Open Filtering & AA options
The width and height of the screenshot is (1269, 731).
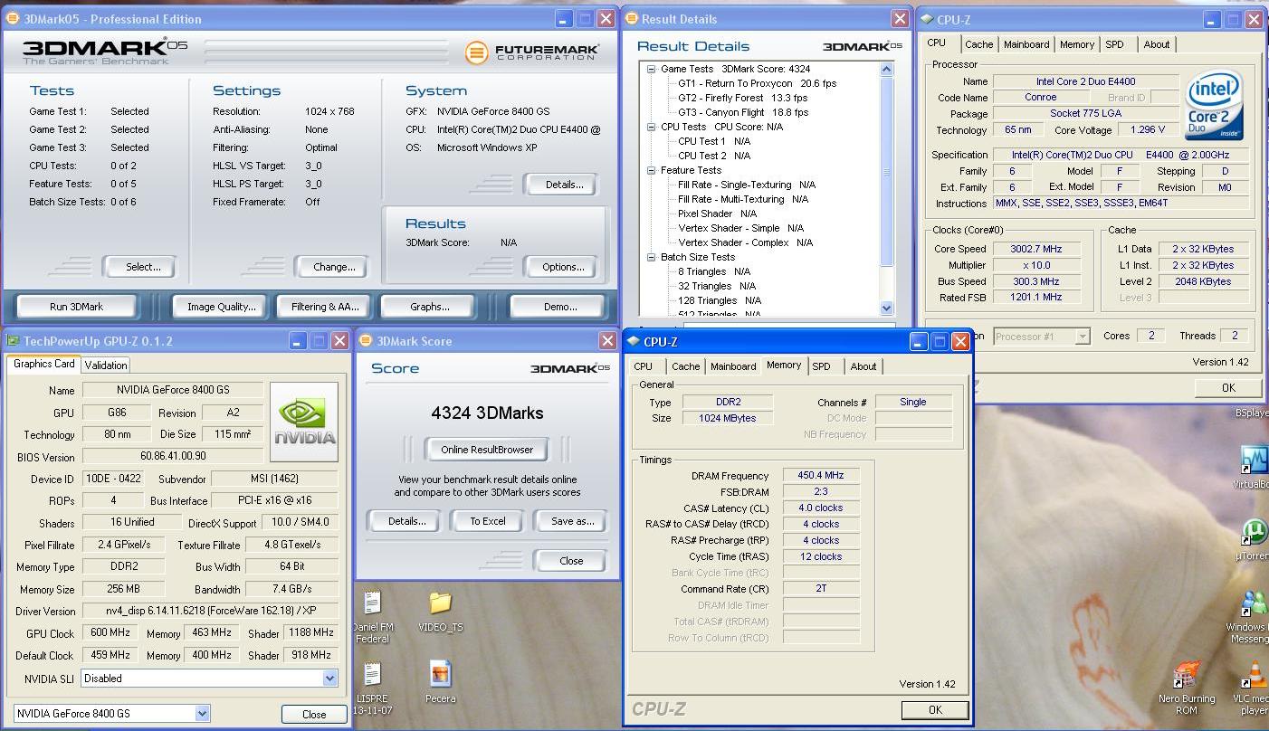click(x=325, y=306)
